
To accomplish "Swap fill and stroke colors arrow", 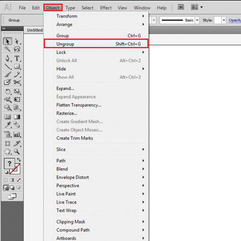I will click(19, 160).
